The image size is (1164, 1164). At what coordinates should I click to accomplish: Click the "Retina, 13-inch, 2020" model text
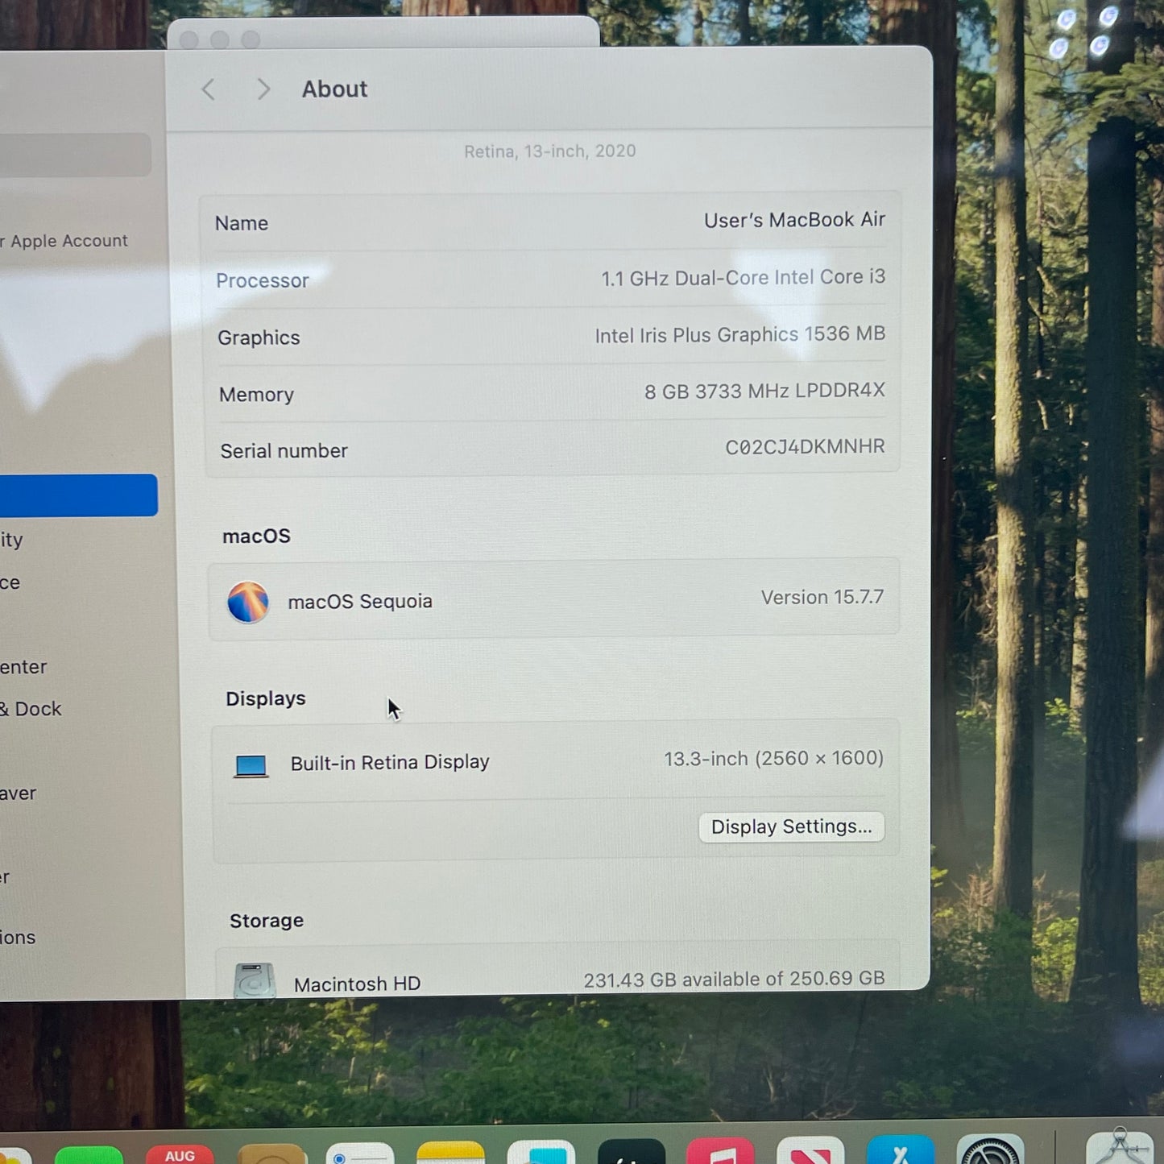click(550, 151)
